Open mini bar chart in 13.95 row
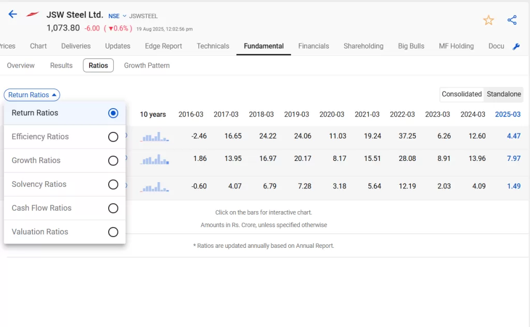 click(x=155, y=159)
